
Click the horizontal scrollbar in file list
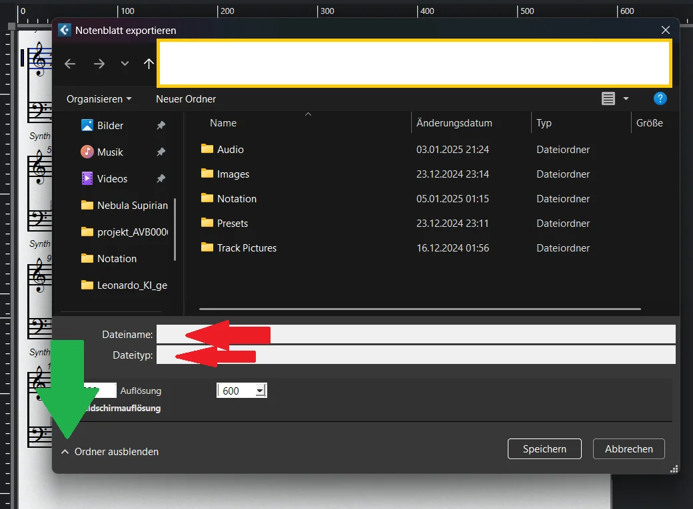(420, 309)
